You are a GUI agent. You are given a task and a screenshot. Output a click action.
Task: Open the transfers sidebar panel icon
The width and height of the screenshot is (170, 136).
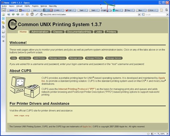tap(3, 37)
